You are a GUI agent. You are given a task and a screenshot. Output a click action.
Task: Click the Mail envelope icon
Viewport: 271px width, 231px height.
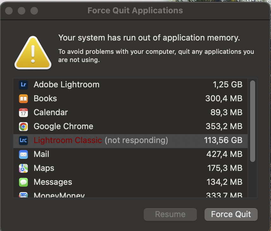[23, 154]
